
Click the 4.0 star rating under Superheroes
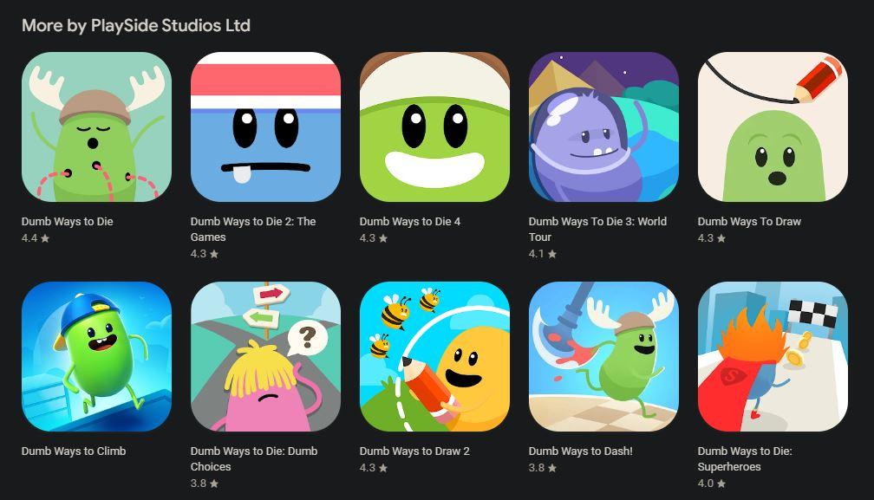pos(712,484)
